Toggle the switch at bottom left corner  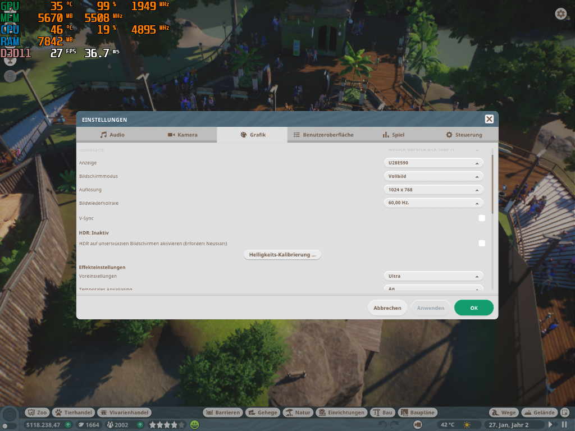(x=9, y=427)
